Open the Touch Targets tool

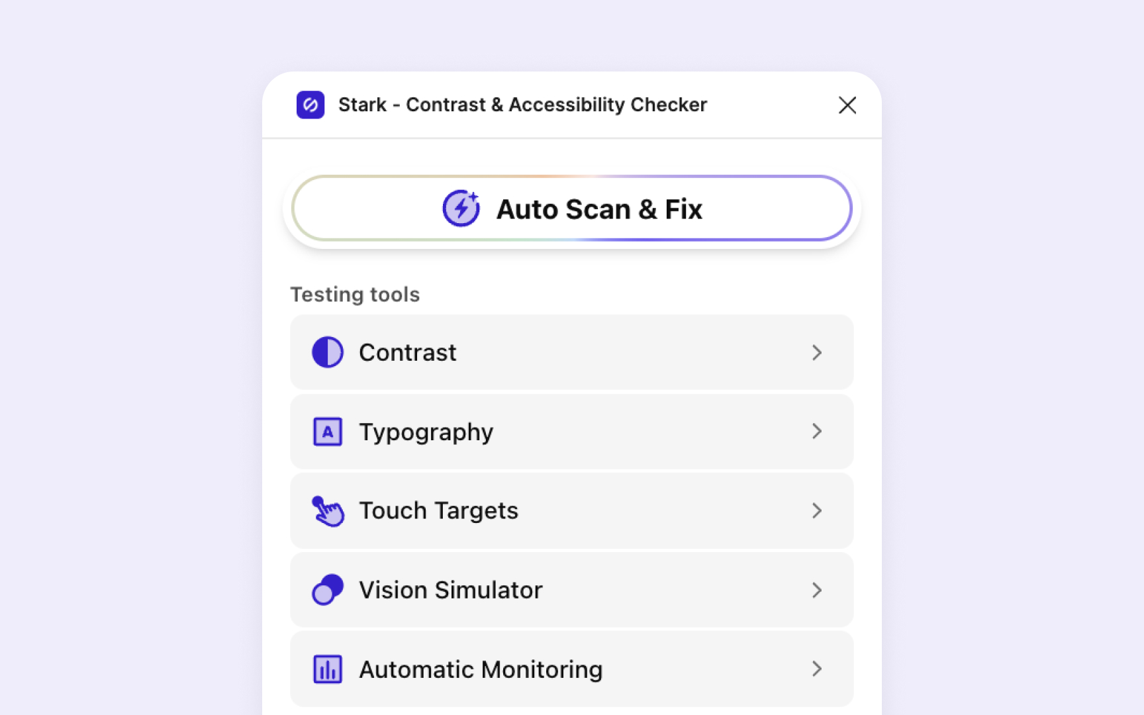pyautogui.click(x=571, y=510)
